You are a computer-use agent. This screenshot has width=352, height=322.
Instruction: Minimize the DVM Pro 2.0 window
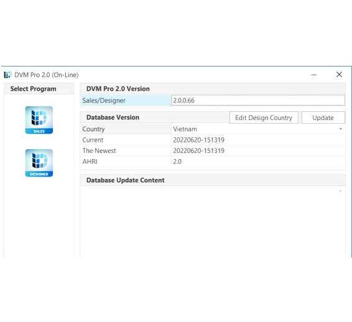(314, 75)
